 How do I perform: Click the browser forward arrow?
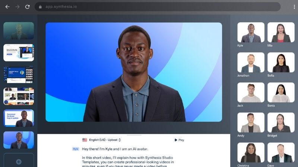(x=17, y=7)
